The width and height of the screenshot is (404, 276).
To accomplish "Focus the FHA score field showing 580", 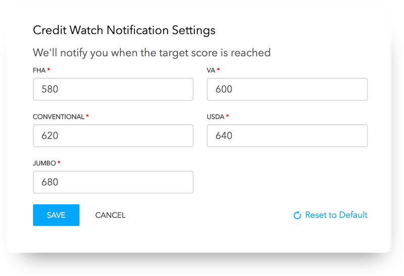I will point(113,89).
